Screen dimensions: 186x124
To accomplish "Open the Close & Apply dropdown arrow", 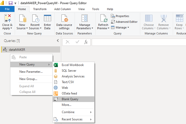I will pyautogui.click(x=11, y=28).
